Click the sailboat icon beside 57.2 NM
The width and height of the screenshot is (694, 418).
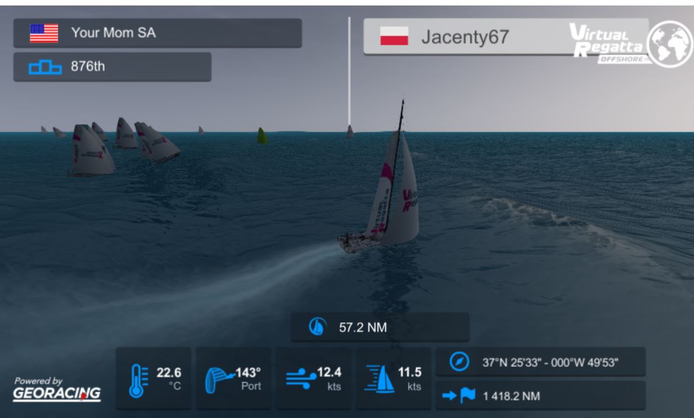[317, 327]
